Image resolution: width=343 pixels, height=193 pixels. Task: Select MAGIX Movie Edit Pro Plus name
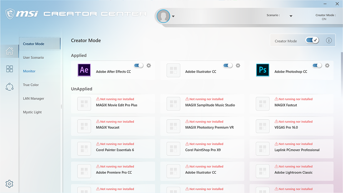pos(116,105)
